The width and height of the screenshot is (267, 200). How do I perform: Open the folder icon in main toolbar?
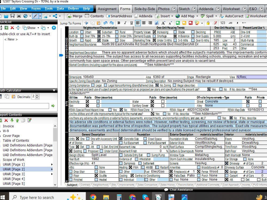click(x=6, y=16)
